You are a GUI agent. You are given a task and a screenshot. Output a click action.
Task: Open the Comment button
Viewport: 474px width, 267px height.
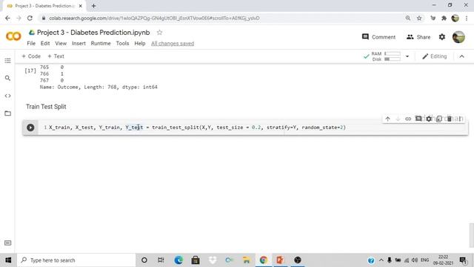click(x=378, y=37)
